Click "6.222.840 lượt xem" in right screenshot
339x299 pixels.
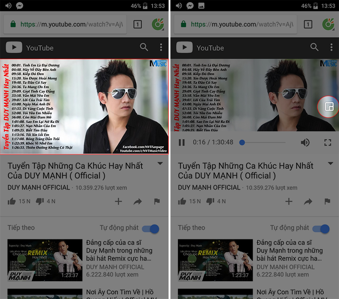click(283, 274)
